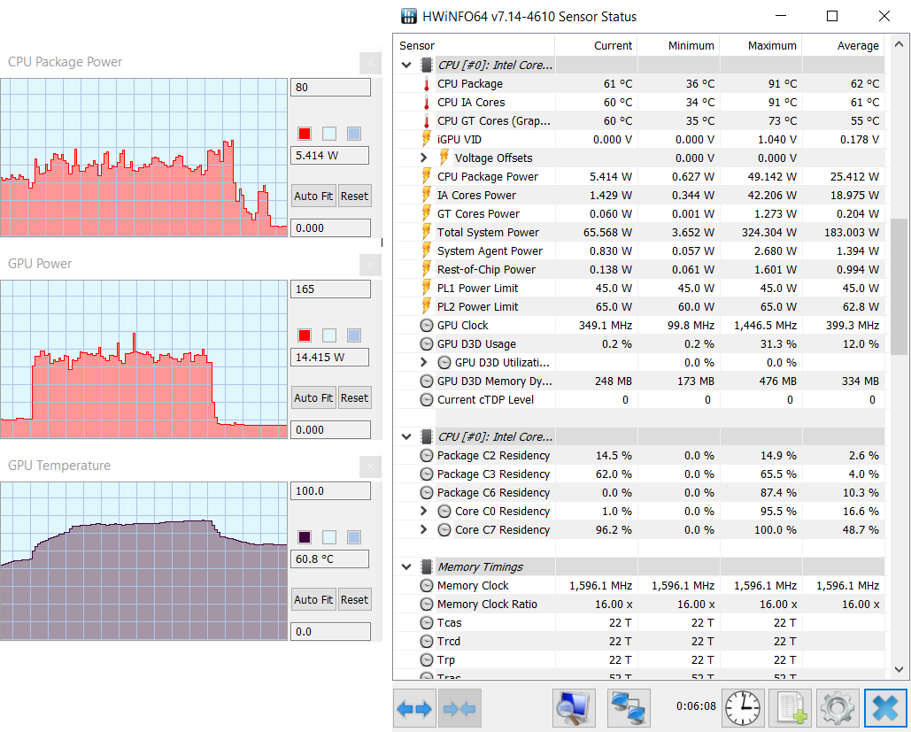Collapse the Memory Timings group

[406, 567]
